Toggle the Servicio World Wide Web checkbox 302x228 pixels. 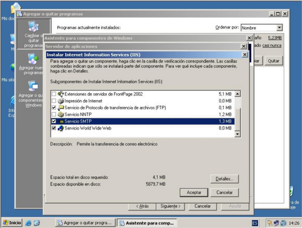(54, 128)
